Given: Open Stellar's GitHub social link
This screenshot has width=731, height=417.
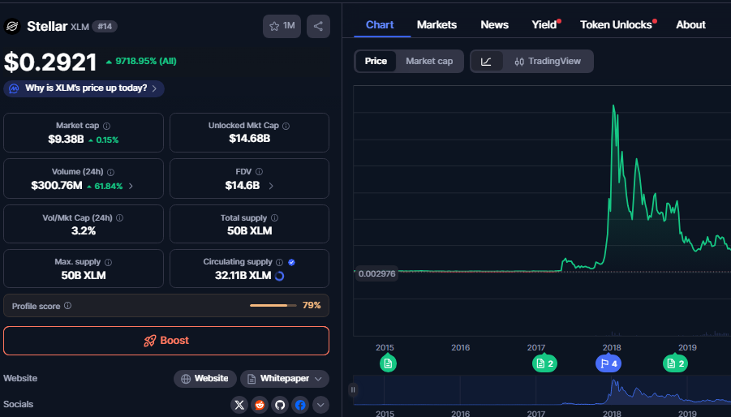Looking at the screenshot, I should pyautogui.click(x=280, y=404).
